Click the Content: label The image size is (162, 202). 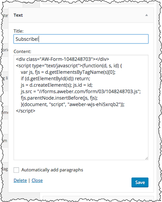[22, 52]
